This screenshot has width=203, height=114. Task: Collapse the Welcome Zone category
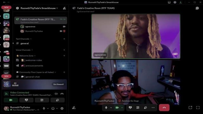pos(26,56)
